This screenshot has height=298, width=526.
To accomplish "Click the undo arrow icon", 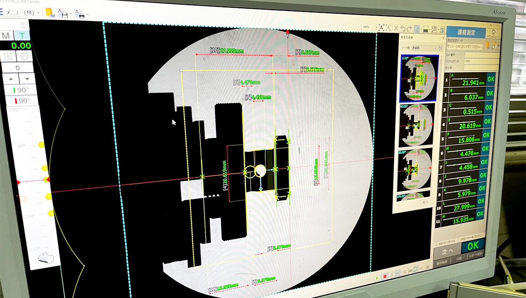I will 403,29.
